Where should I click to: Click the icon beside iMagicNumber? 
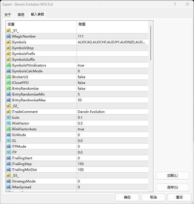pos(9,36)
